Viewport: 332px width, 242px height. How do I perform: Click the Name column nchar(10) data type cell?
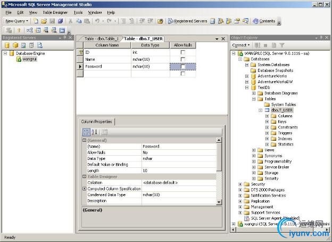pos(151,59)
